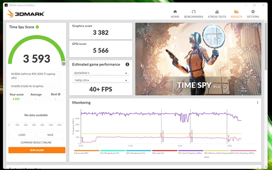Click the SAVE button

(x=50, y=135)
